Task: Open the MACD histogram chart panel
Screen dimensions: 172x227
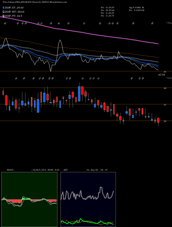Action: 29,199
